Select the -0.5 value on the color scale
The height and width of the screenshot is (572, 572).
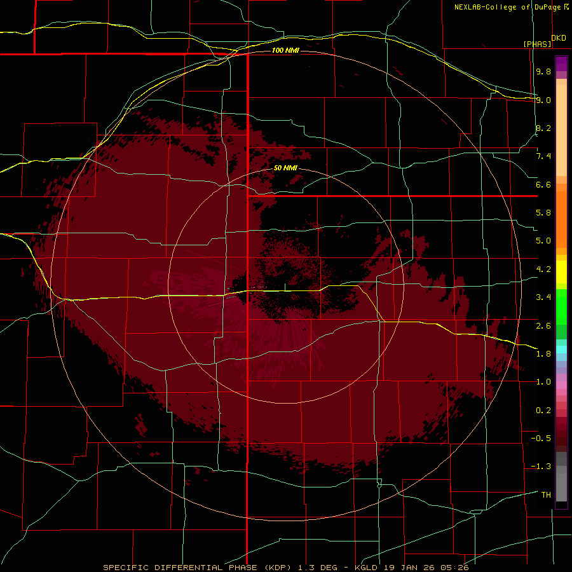click(x=541, y=439)
